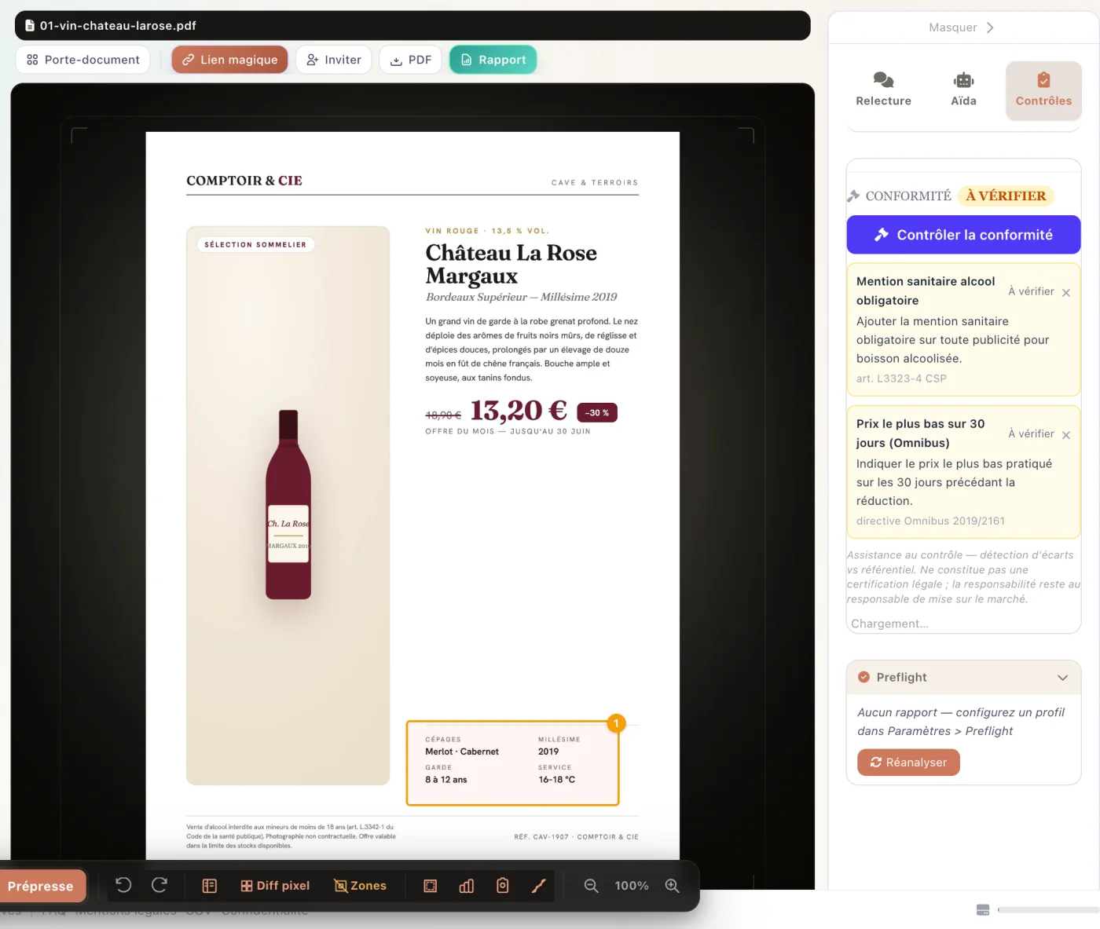The width and height of the screenshot is (1100, 929).
Task: Click the redo arrow icon
Action: click(159, 885)
